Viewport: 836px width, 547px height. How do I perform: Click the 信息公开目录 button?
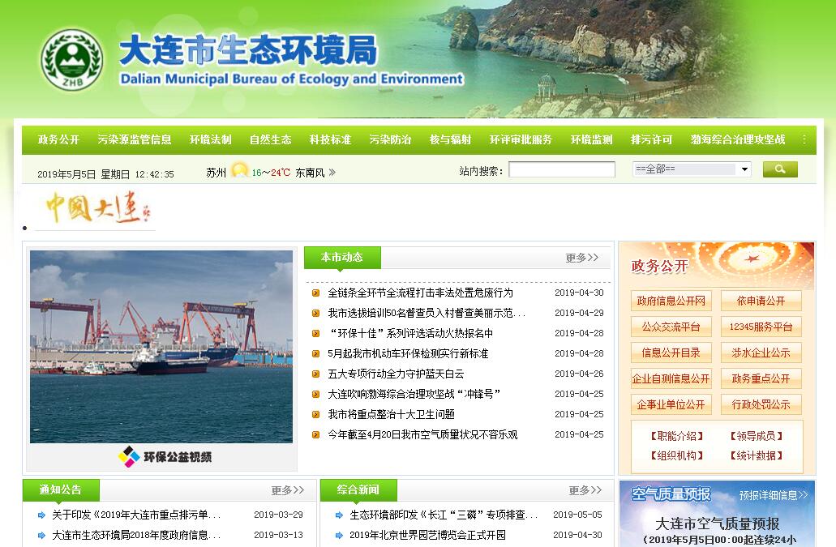[x=671, y=353]
